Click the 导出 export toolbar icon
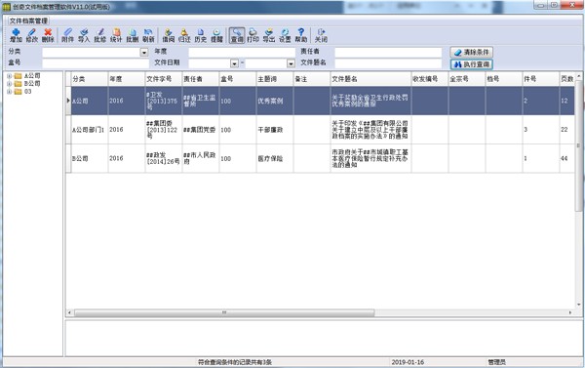The image size is (585, 368). [x=269, y=35]
